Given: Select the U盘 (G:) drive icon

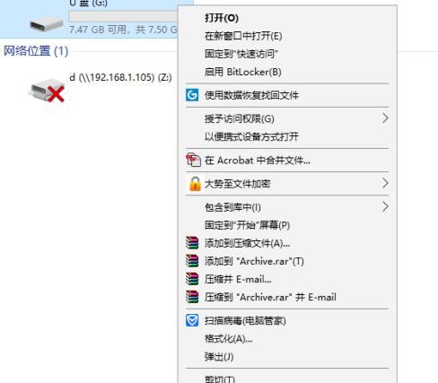Looking at the screenshot, I should (47, 24).
